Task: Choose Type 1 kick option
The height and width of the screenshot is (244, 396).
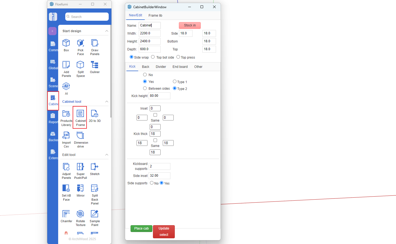Action: pyautogui.click(x=175, y=82)
